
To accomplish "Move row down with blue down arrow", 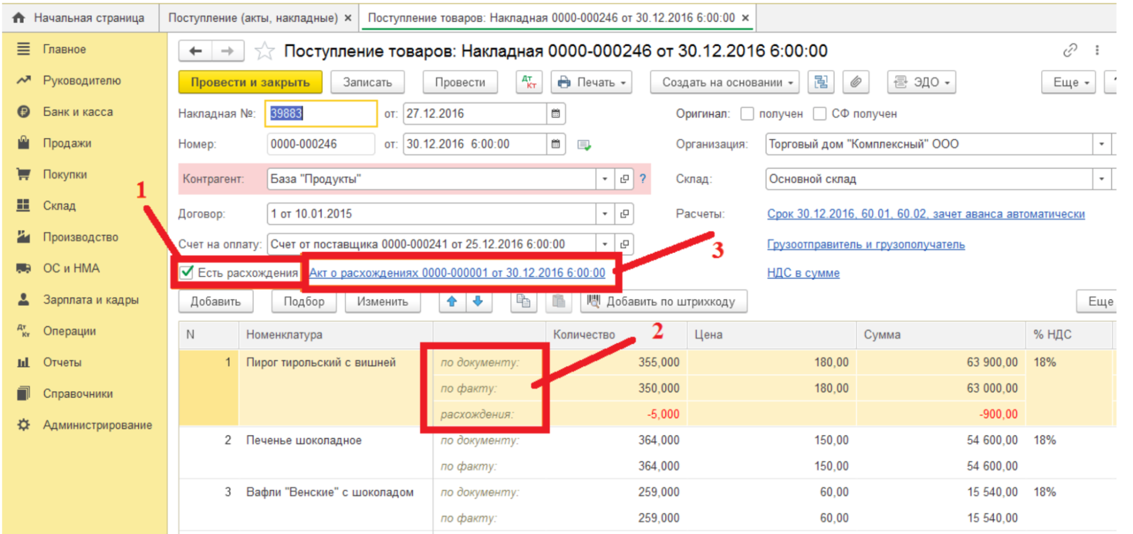I will tap(478, 301).
